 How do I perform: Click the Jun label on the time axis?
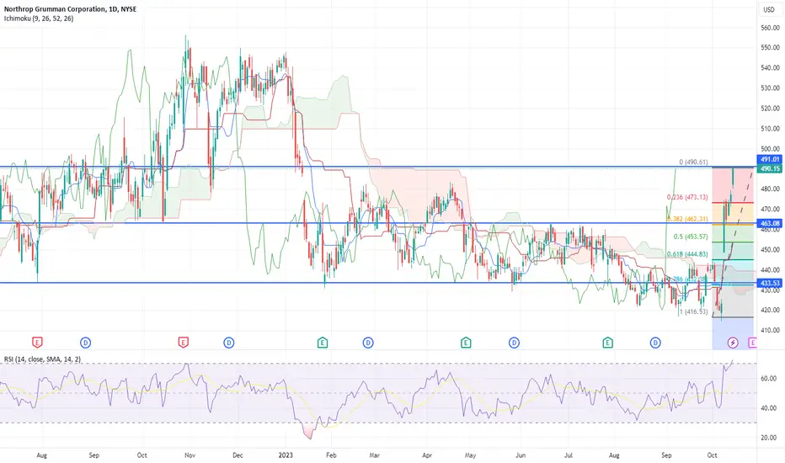click(521, 455)
